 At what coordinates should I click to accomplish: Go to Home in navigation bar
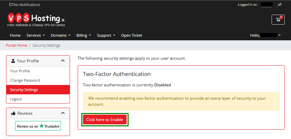(x=15, y=35)
